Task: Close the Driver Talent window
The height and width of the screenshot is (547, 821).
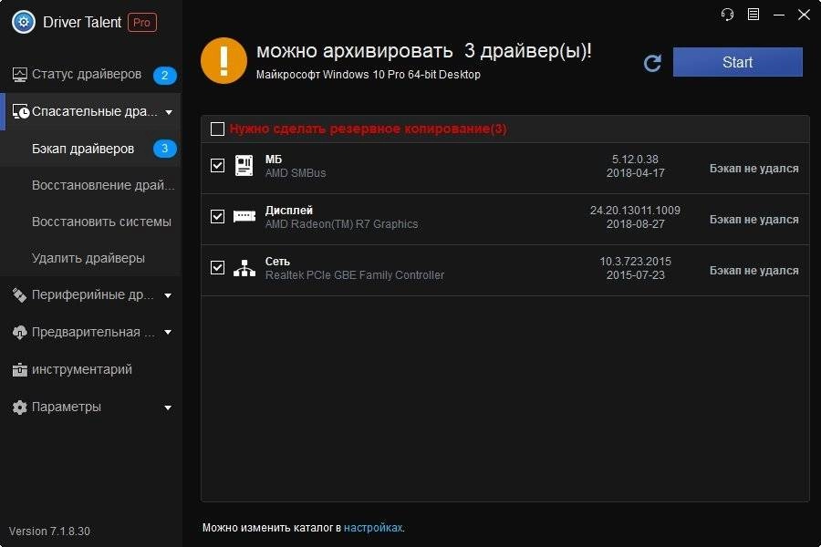Action: 804,15
